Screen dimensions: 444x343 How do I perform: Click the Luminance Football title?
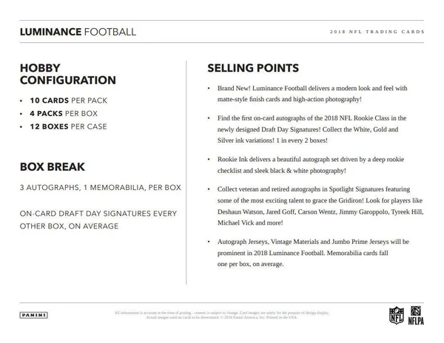coord(78,32)
